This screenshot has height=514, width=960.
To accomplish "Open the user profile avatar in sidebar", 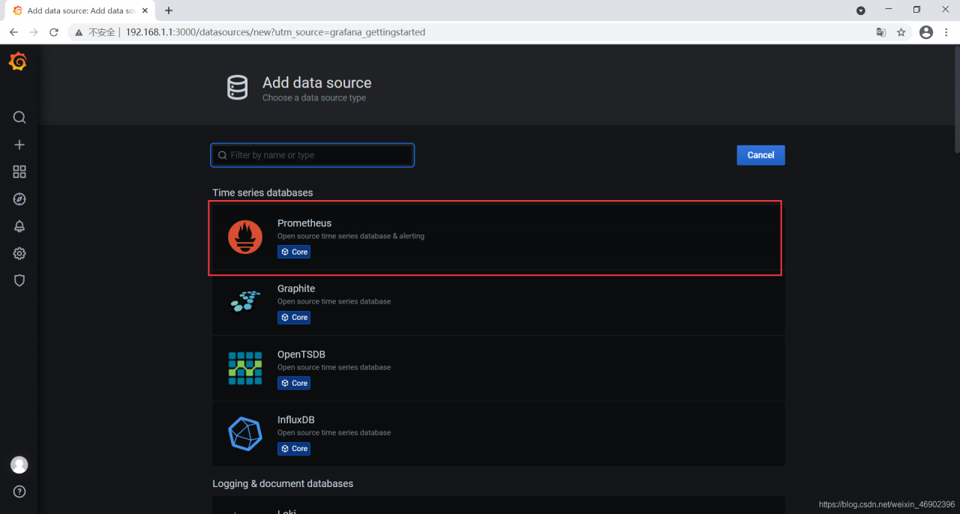I will [19, 465].
